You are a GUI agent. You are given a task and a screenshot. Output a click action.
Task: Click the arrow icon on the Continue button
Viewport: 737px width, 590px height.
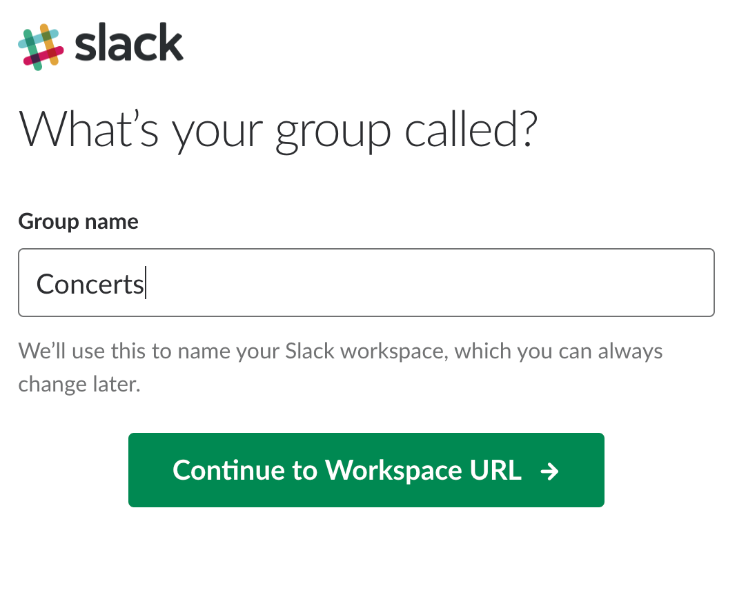coord(549,471)
